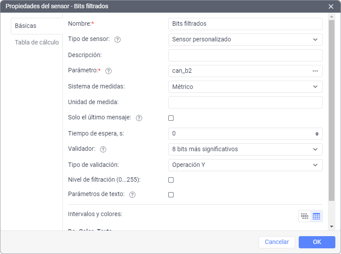The width and height of the screenshot is (341, 254).
Task: Open Tipo de validación dropdown
Action: point(245,165)
